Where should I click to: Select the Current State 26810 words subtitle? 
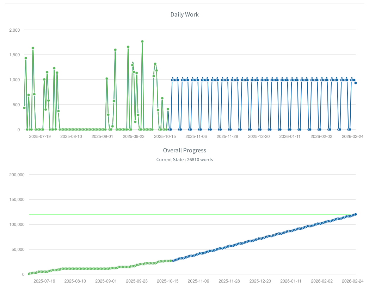(x=184, y=159)
